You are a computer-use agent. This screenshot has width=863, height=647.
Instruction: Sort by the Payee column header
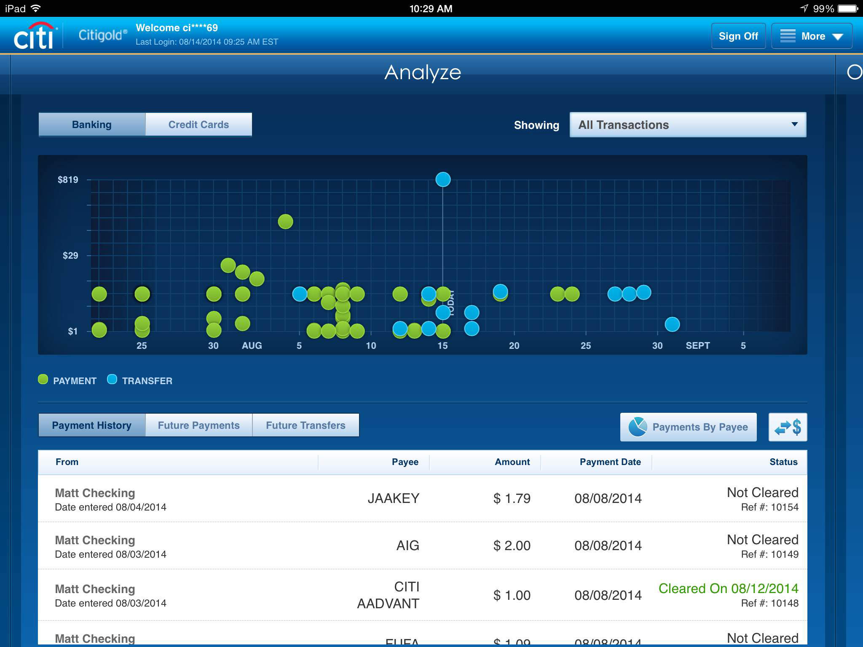(405, 462)
